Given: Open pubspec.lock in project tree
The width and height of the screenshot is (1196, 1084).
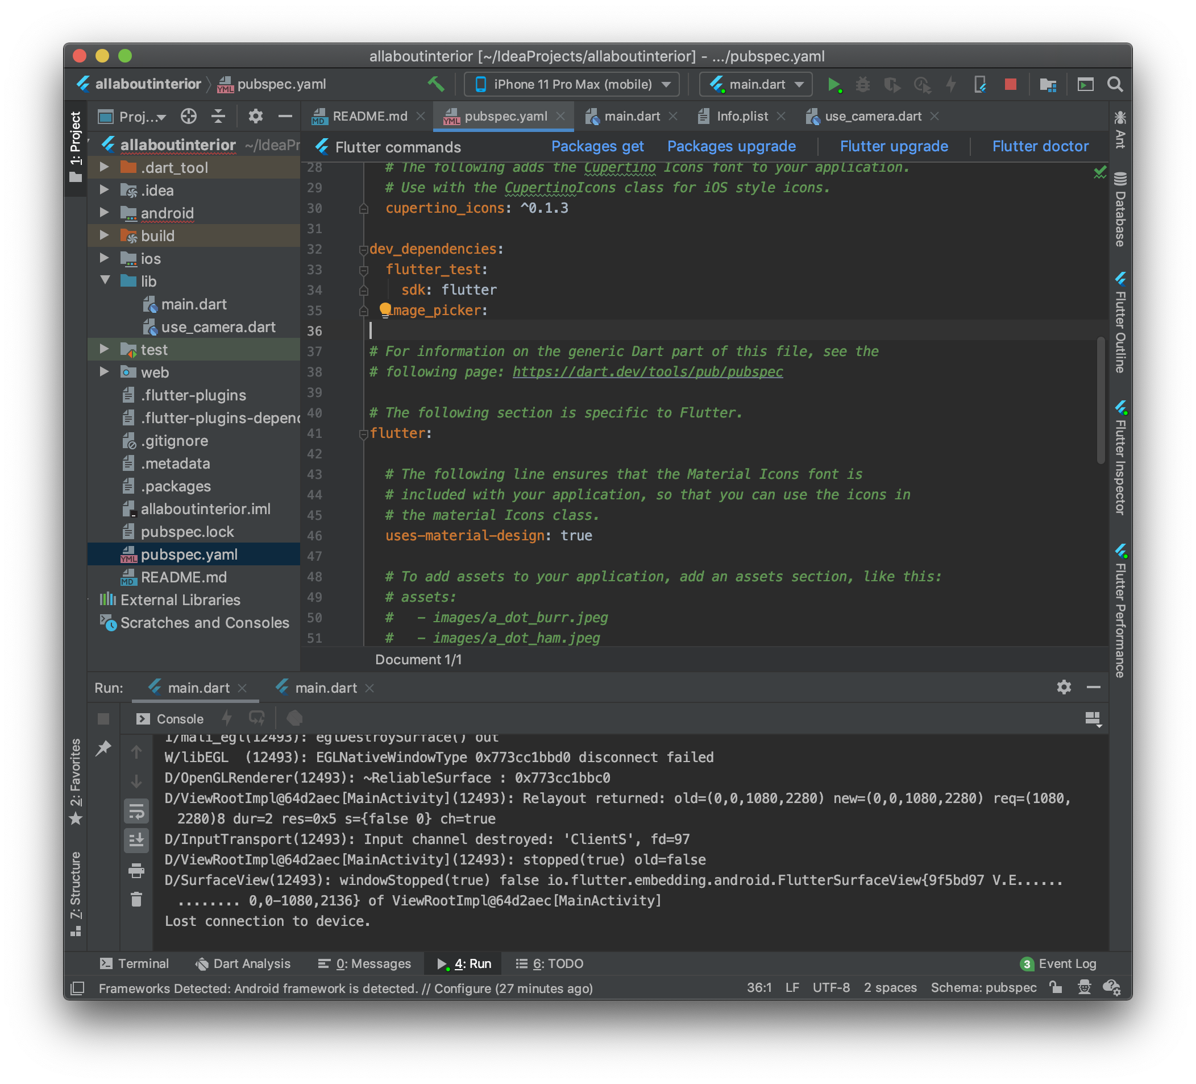Looking at the screenshot, I should pyautogui.click(x=187, y=531).
